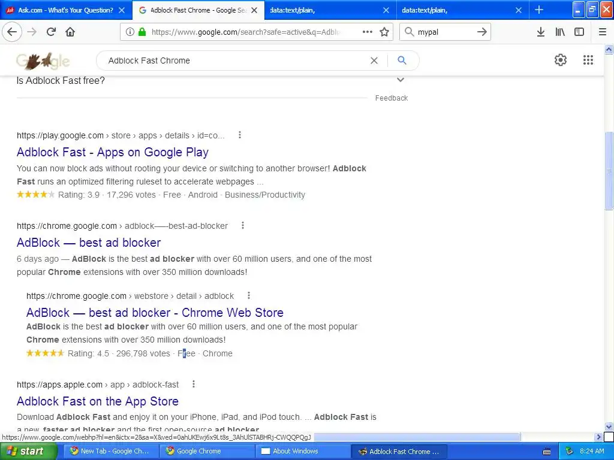Switch to About Windows taskbar window
The image size is (614, 460).
[303, 451]
